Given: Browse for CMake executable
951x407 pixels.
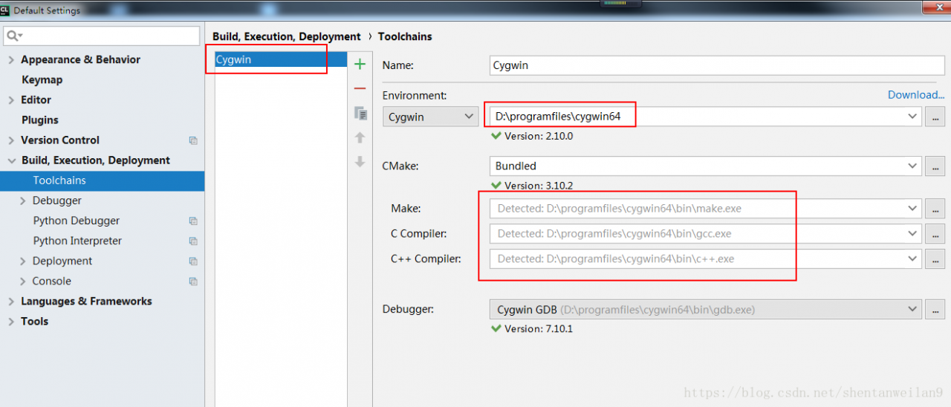Looking at the screenshot, I should click(x=935, y=166).
